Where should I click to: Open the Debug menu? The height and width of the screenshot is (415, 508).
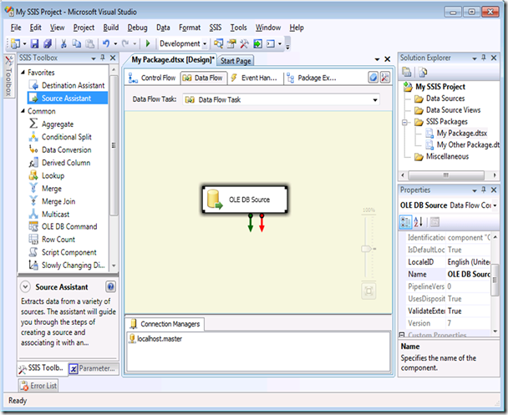point(137,28)
